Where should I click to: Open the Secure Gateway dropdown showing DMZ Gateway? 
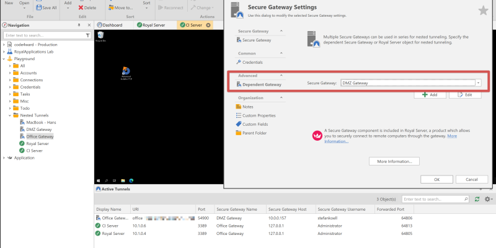(x=479, y=82)
